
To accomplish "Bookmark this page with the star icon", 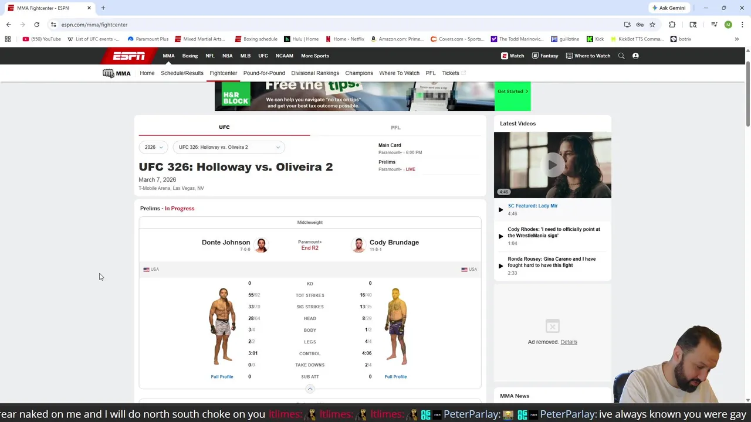I will [x=652, y=25].
